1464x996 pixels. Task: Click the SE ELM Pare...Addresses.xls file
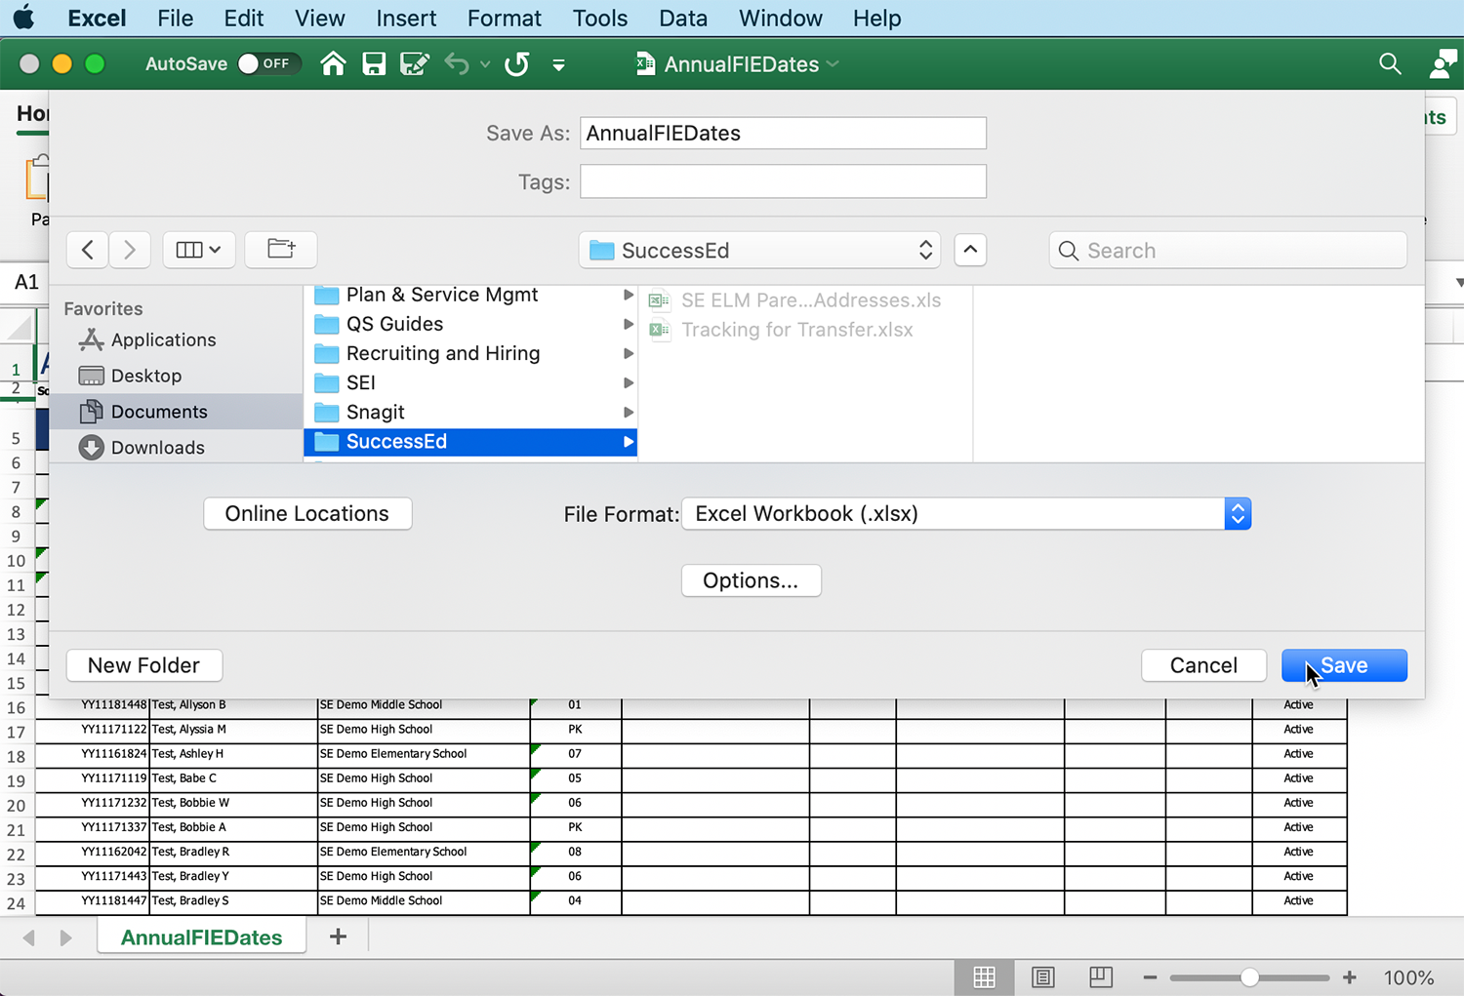795,300
